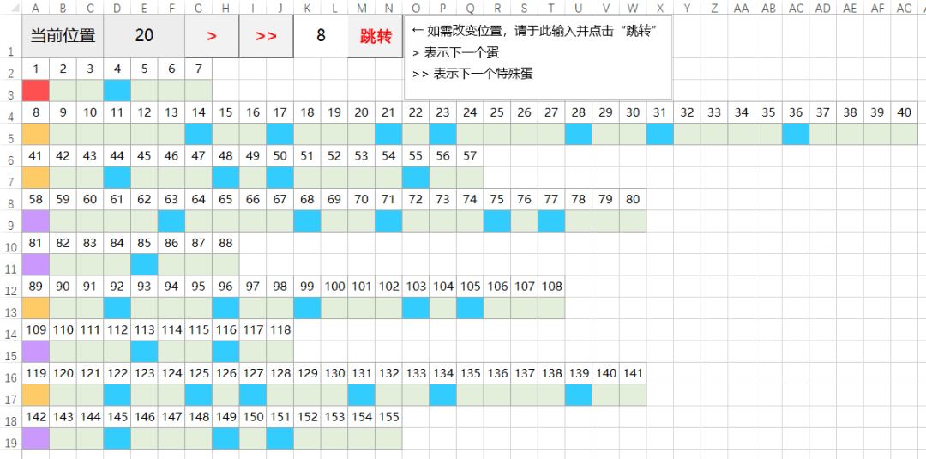Viewport: 926px width, 459px height.
Task: Click the single arrow ">" next egg button
Action: (212, 36)
